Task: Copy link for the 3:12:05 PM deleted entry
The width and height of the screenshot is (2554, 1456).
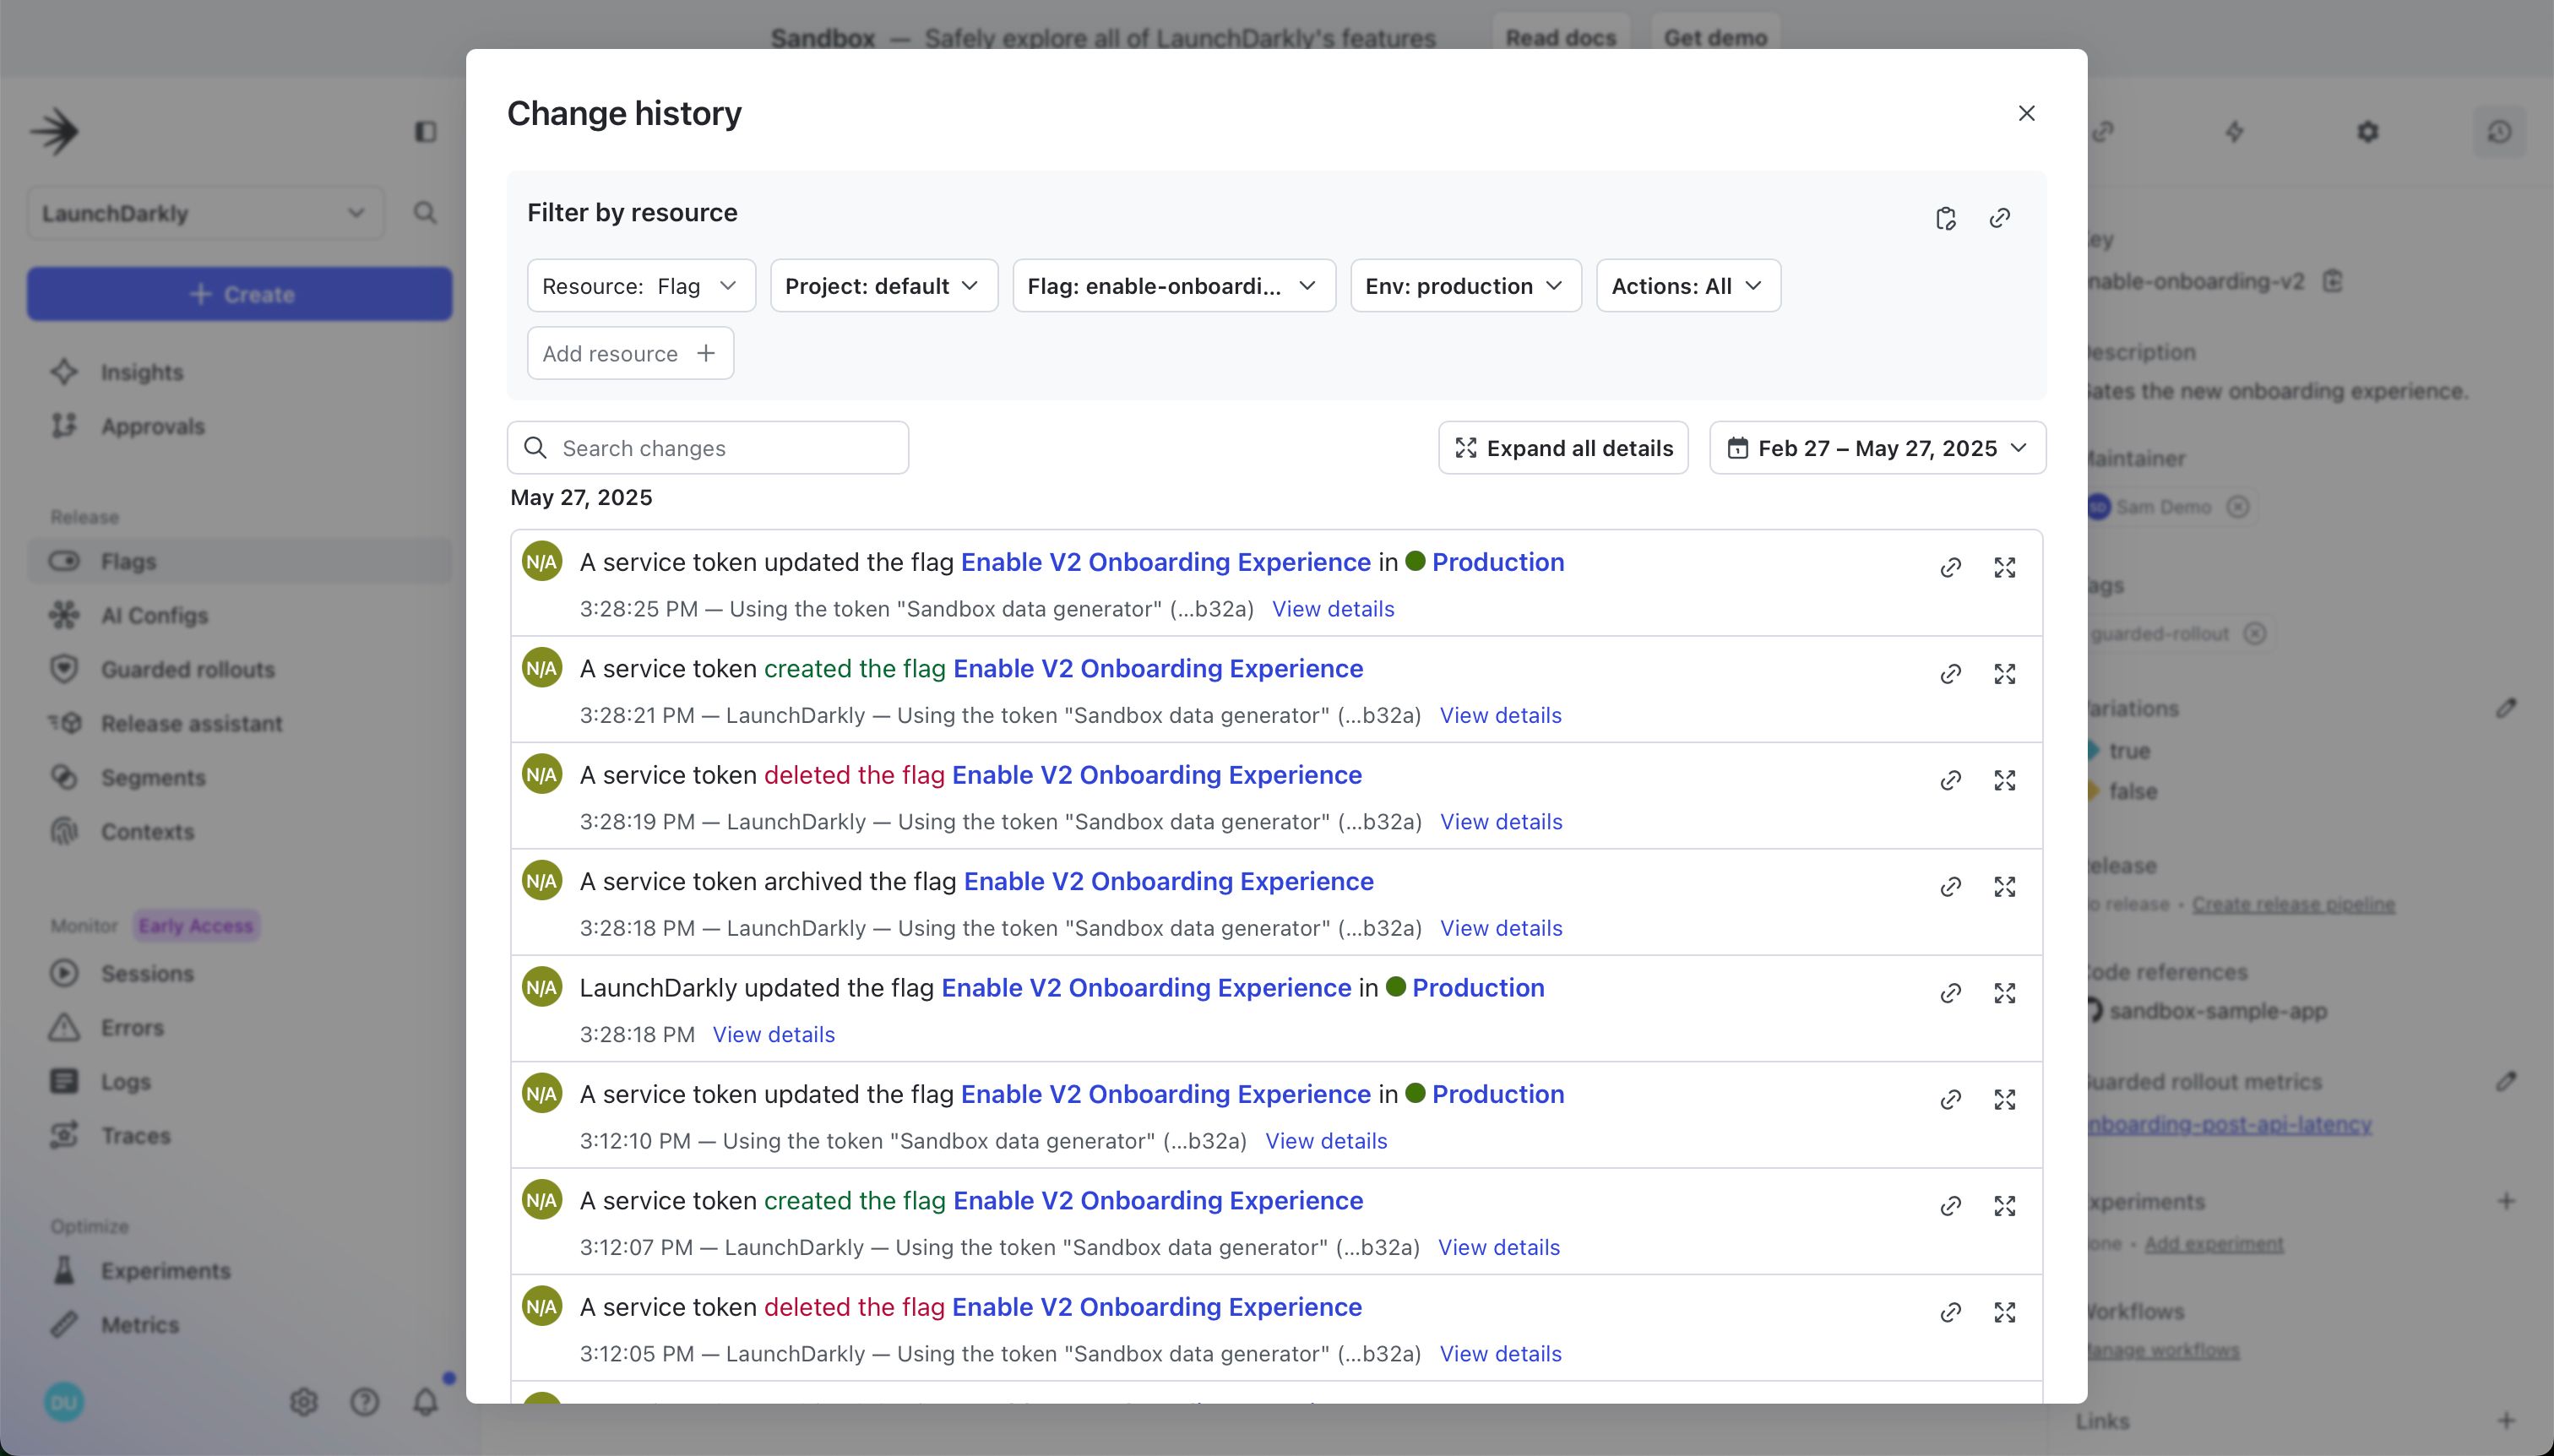Action: coord(1950,1313)
